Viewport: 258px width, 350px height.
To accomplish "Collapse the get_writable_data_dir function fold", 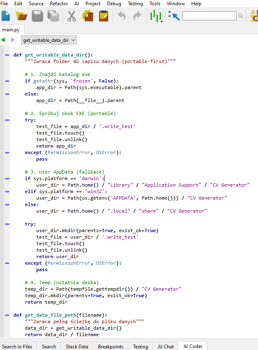I will (7, 55).
